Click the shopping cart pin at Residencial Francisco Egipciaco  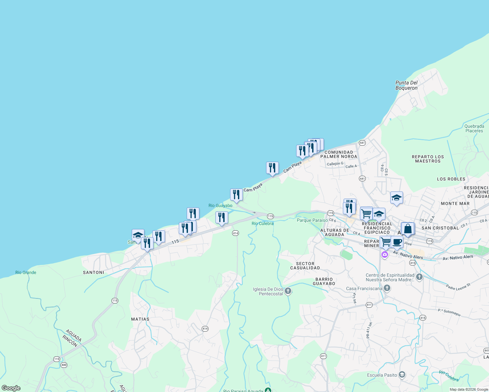(x=365, y=213)
